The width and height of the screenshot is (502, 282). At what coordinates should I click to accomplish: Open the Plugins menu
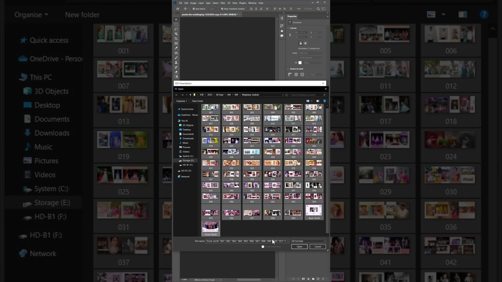click(x=243, y=3)
